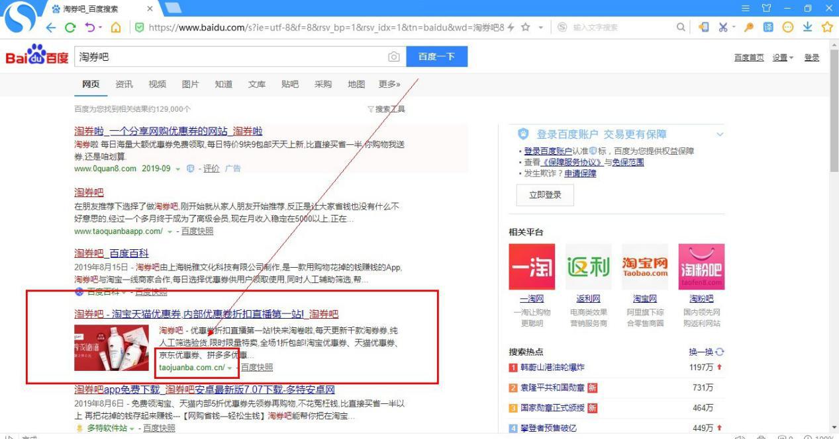Expand the screenshot tool dropdown arrow
This screenshot has height=439, width=839.
(733, 27)
